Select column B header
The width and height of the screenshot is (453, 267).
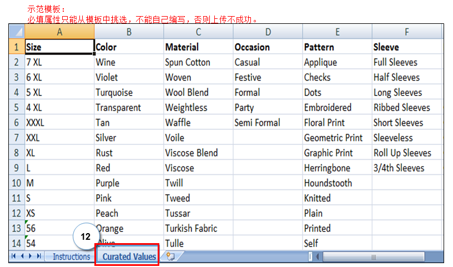(x=129, y=32)
